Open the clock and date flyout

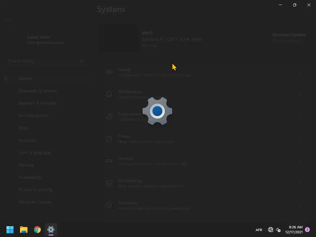click(294, 230)
